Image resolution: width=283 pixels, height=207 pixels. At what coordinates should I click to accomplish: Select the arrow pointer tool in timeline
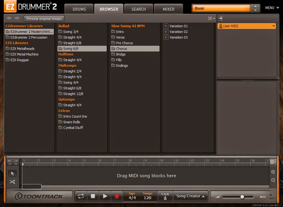pos(13,173)
